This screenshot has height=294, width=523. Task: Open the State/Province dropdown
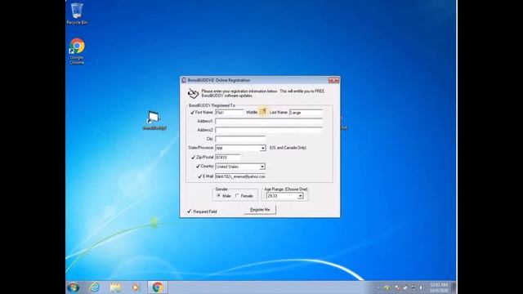pyautogui.click(x=263, y=148)
